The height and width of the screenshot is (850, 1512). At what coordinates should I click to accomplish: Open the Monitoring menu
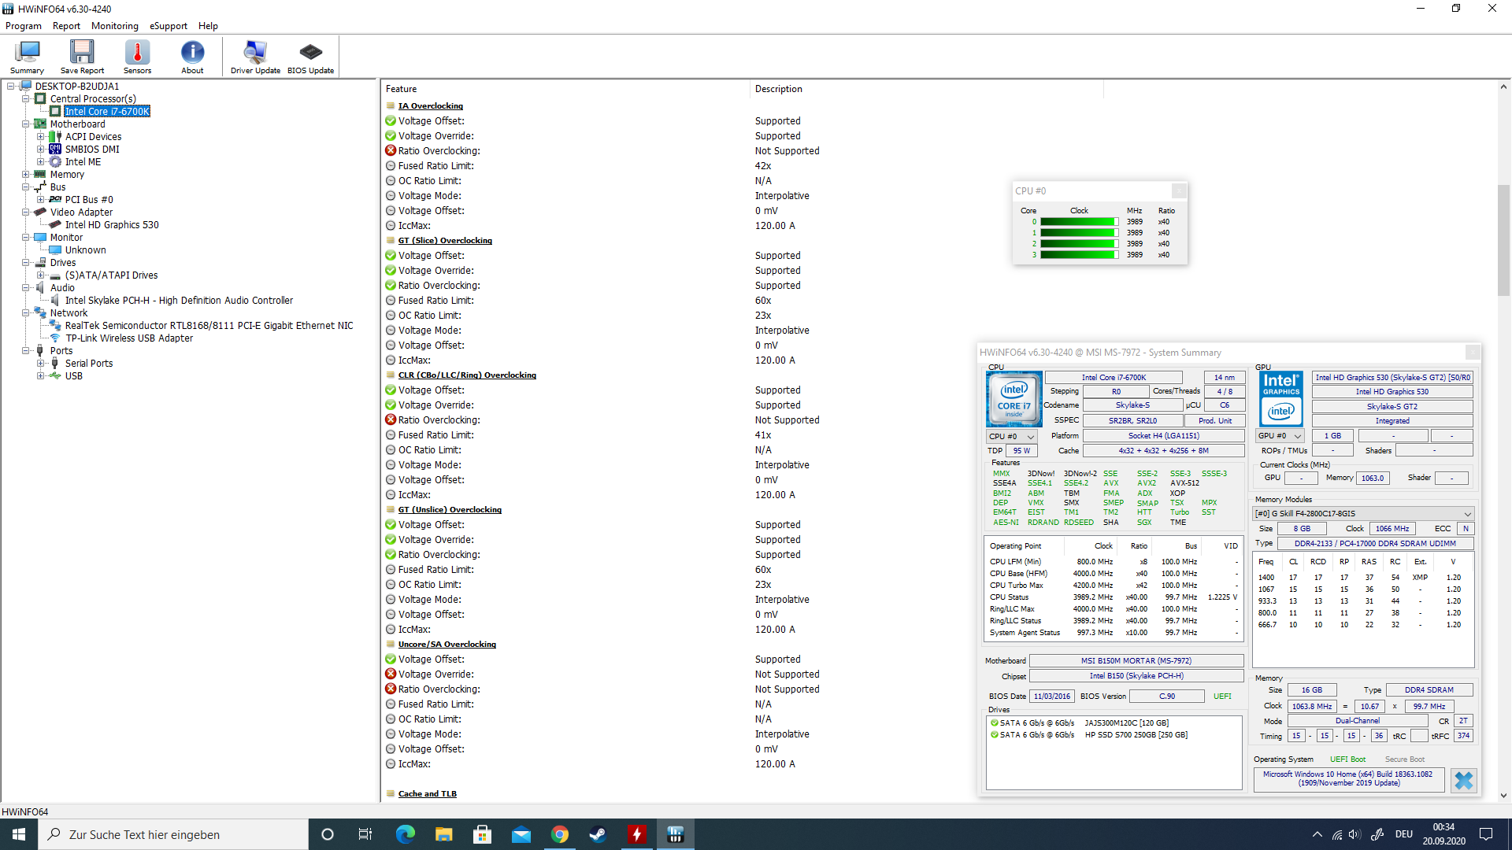[x=114, y=25]
